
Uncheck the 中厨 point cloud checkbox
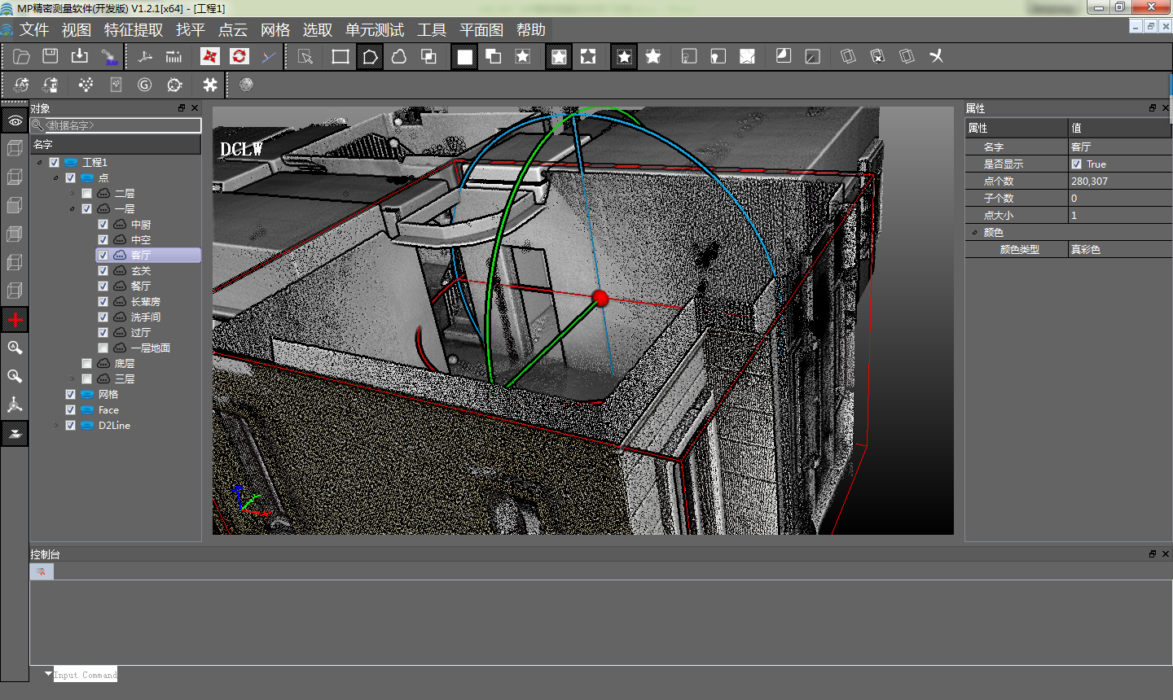(103, 225)
